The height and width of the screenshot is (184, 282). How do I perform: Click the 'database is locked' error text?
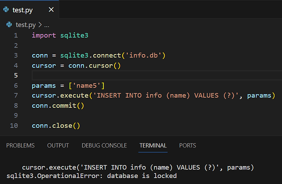[142, 176]
